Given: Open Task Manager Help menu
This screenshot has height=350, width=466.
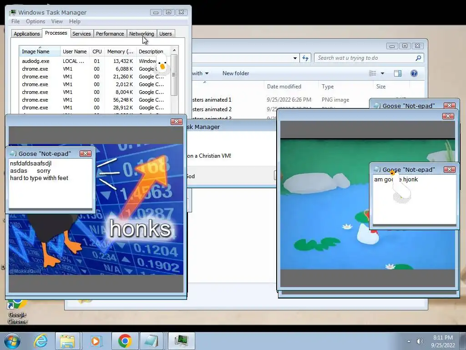Looking at the screenshot, I should 75,21.
